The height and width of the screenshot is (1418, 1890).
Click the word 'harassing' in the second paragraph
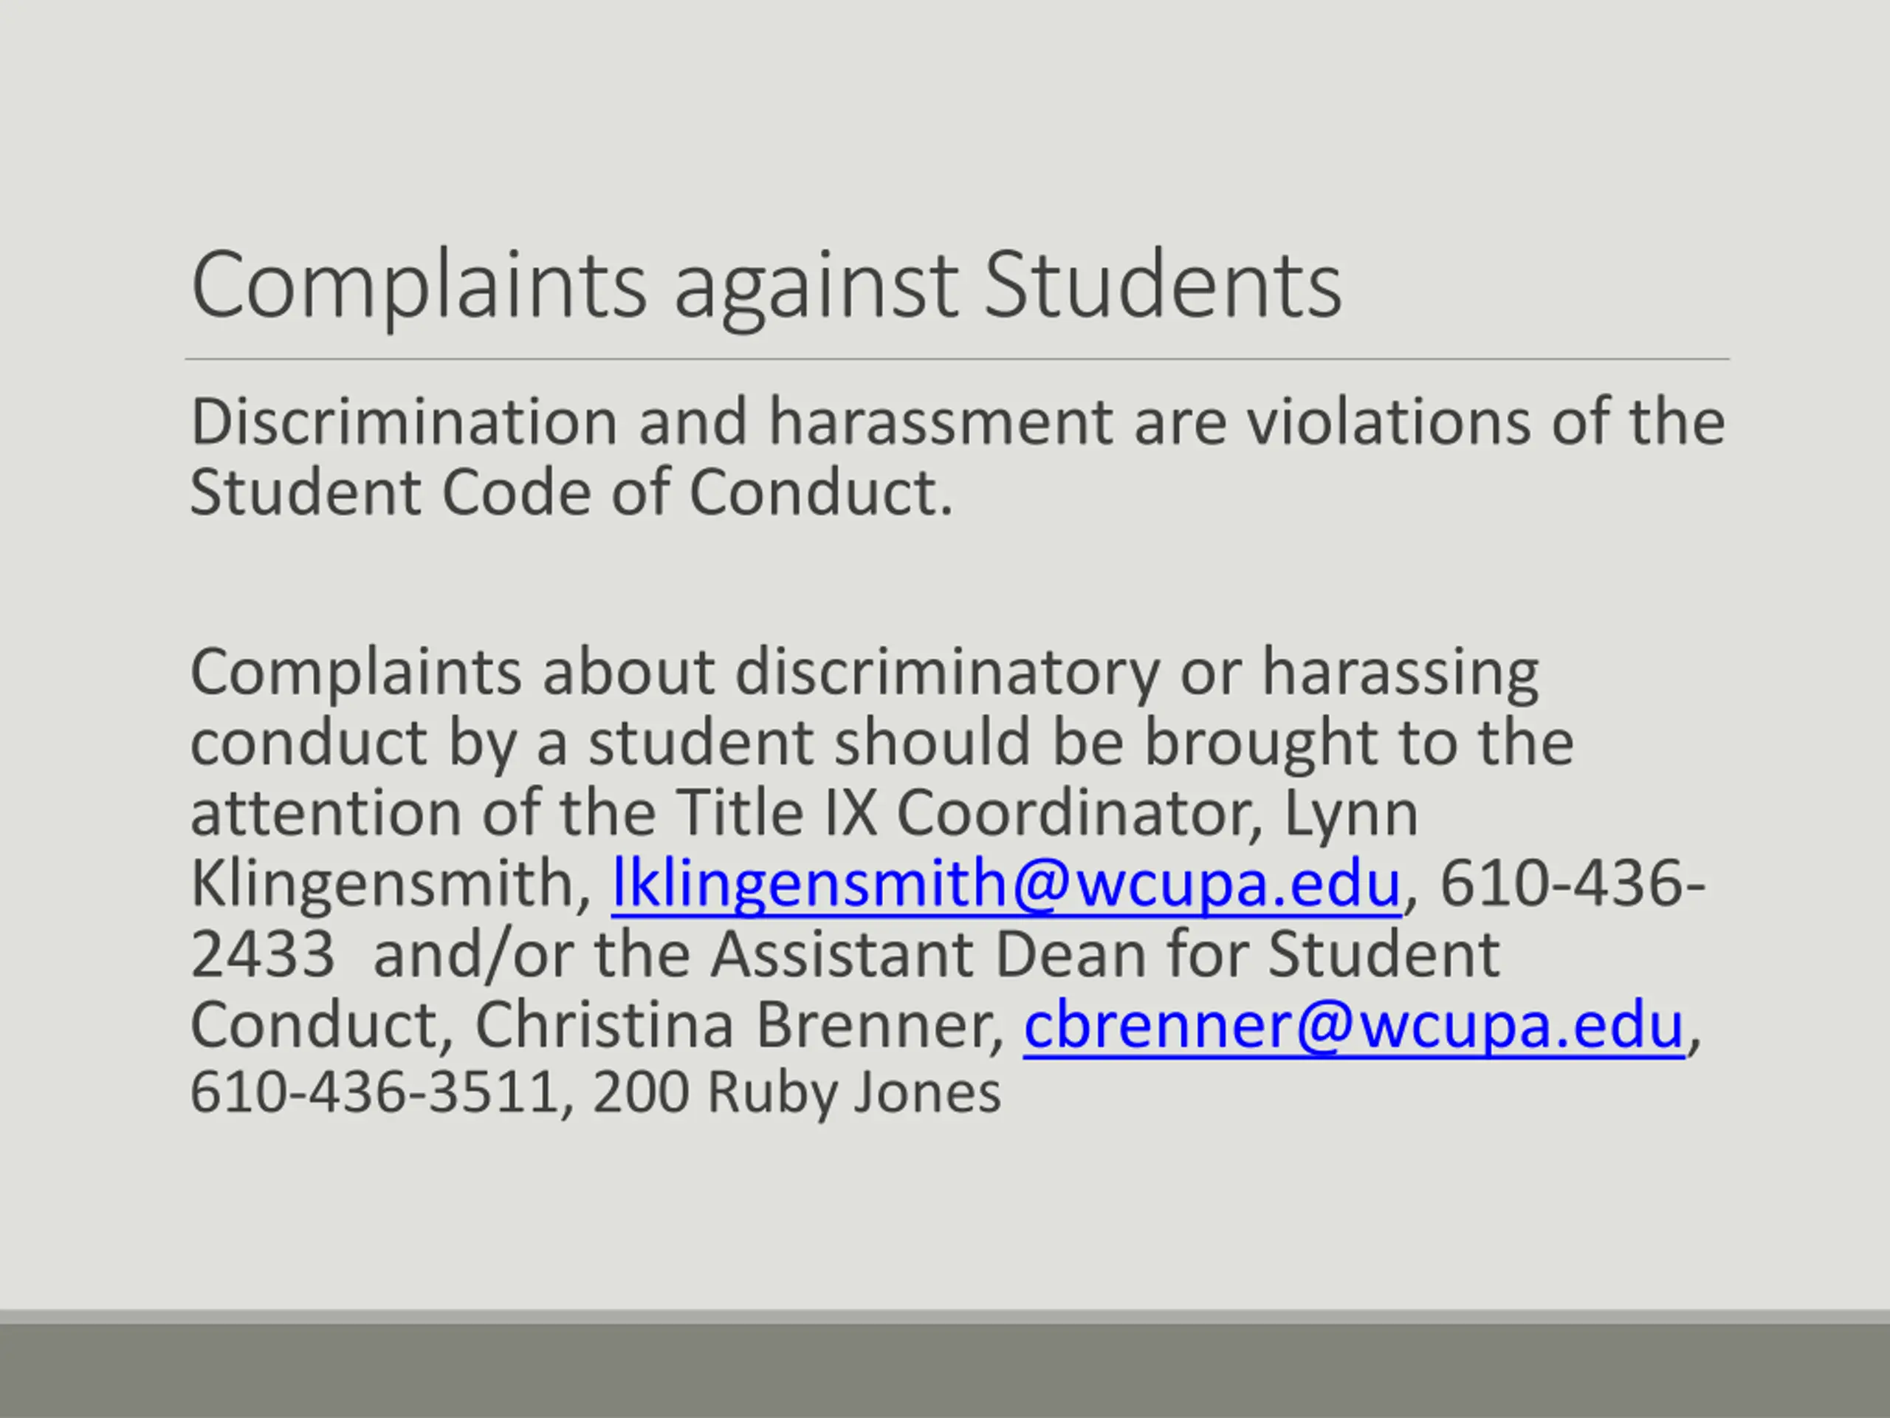pyautogui.click(x=1401, y=672)
